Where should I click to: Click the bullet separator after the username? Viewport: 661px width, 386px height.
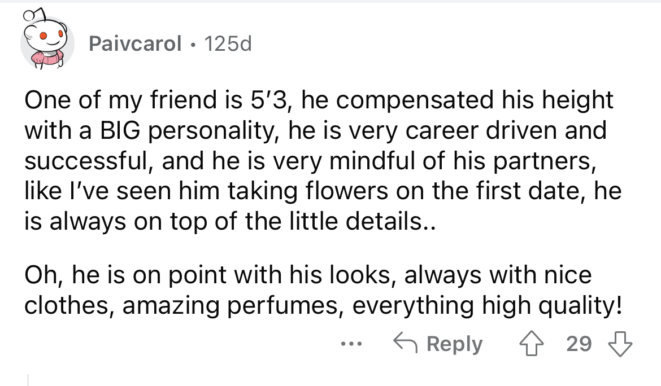coord(193,43)
